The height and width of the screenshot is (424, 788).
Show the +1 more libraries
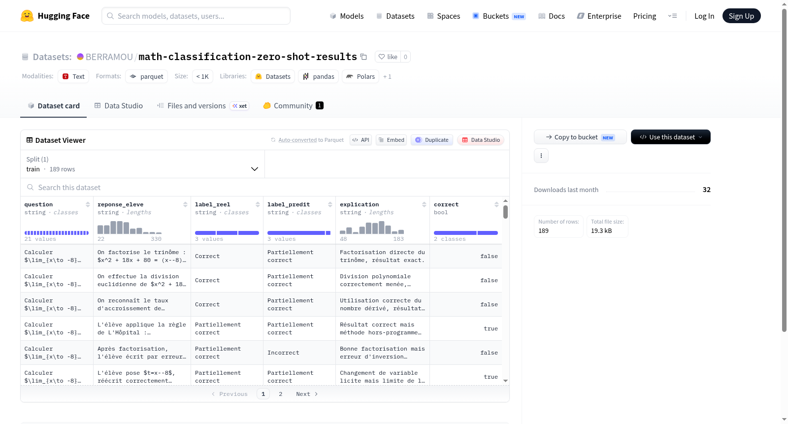(x=387, y=77)
